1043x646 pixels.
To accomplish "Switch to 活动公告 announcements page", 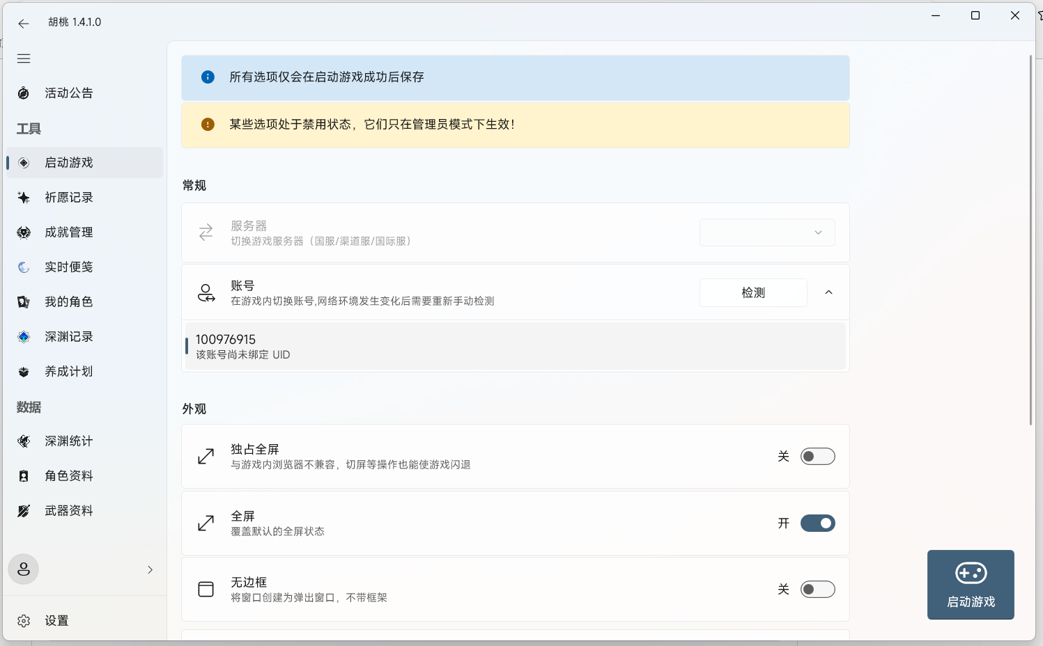I will pyautogui.click(x=68, y=93).
